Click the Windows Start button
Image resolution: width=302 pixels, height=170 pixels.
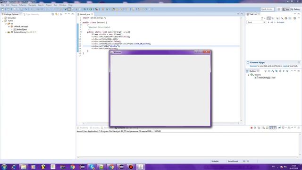(4, 167)
